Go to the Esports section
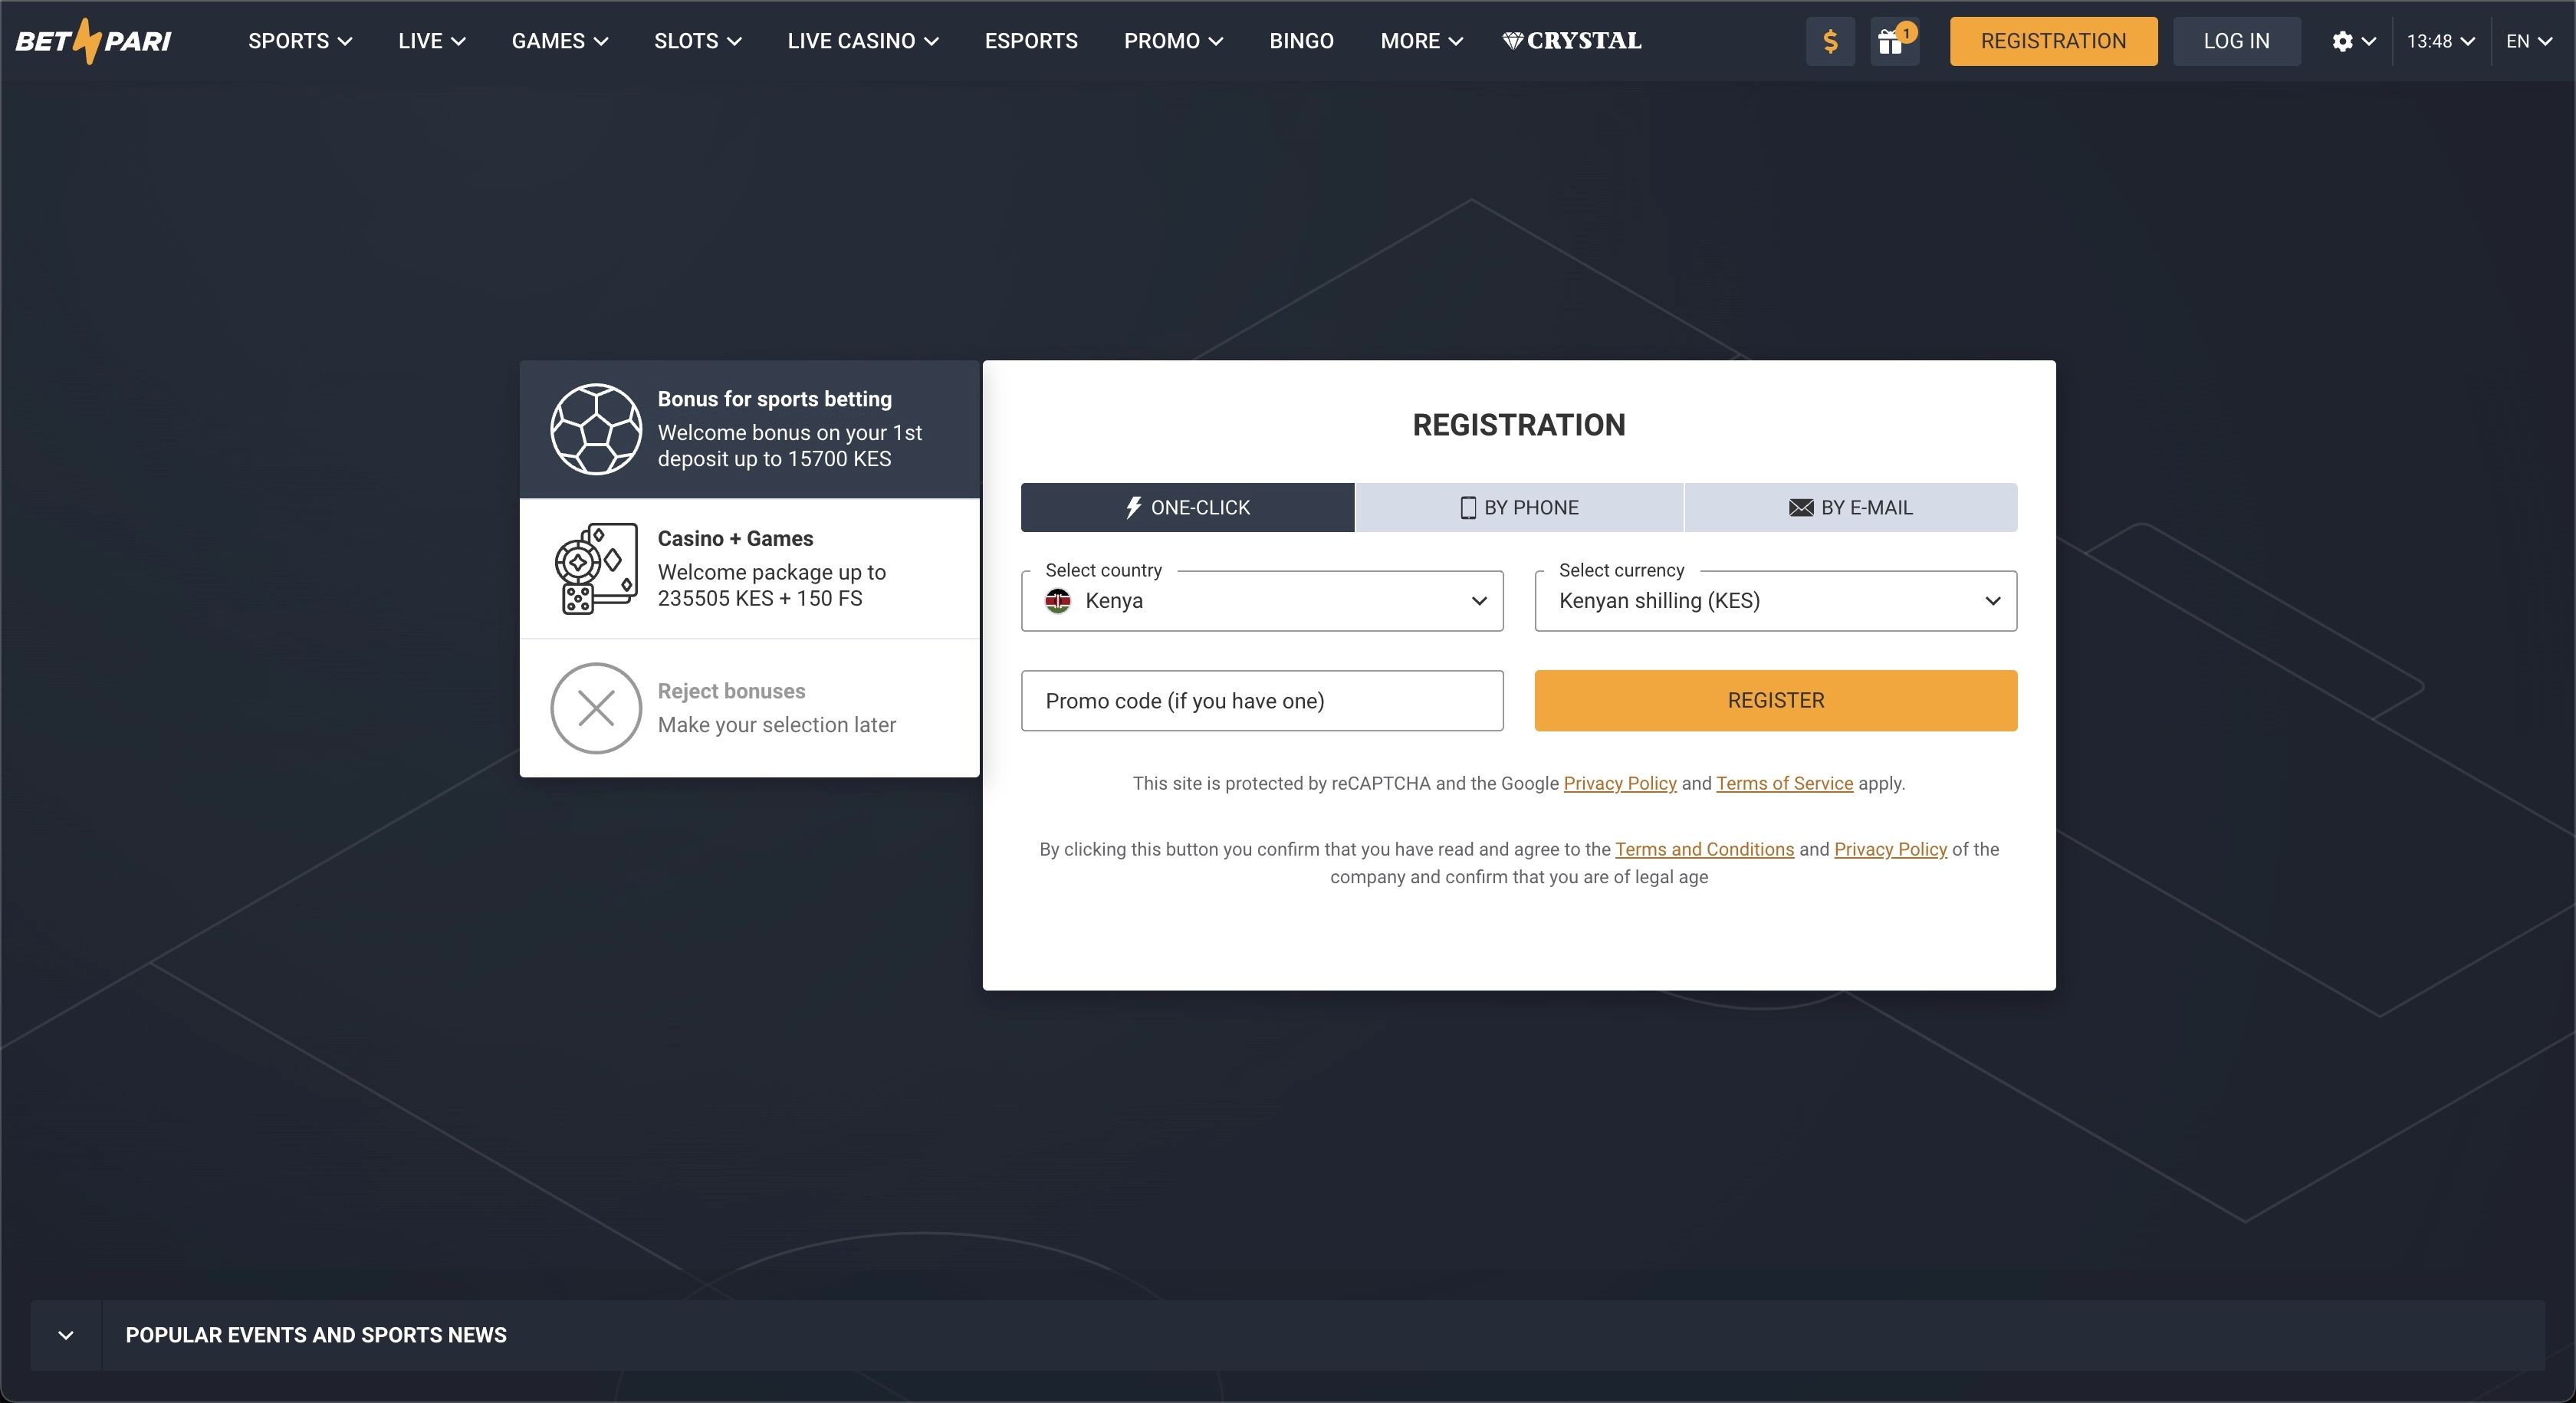Image resolution: width=2576 pixels, height=1403 pixels. (x=1031, y=41)
